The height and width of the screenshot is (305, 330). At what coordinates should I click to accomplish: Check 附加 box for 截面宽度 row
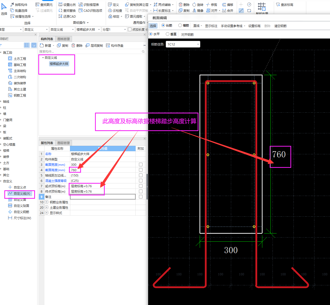click(141, 165)
